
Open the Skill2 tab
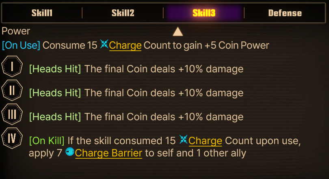[123, 13]
